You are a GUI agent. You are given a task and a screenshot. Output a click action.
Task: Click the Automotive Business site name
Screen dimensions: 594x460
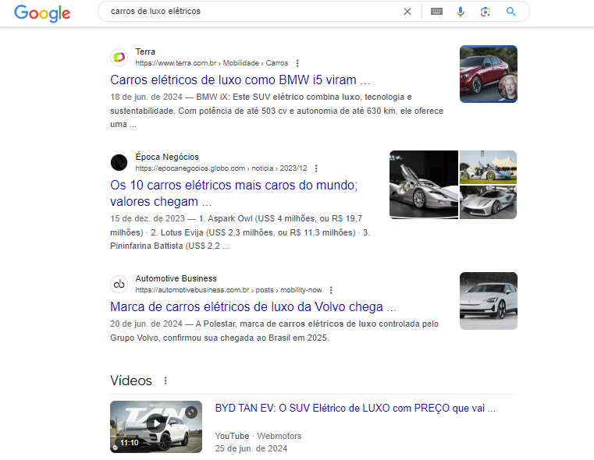point(176,278)
